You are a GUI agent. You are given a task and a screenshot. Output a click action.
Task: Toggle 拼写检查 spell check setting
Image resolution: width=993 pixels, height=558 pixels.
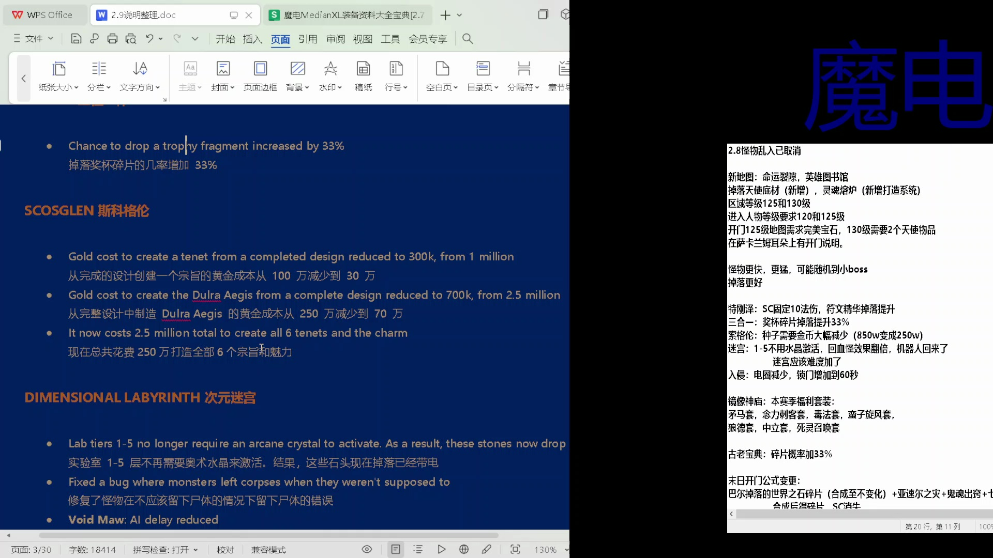165,550
